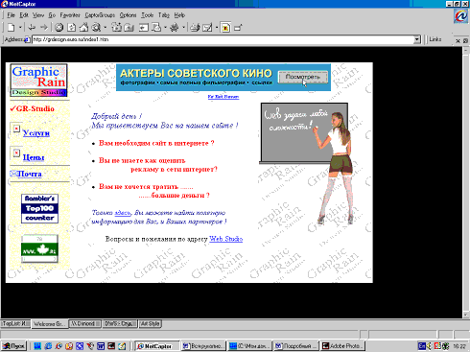Image resolution: width=470 pixels, height=352 pixels.
Task: Open the CaptorGroups menu
Action: coord(100,15)
